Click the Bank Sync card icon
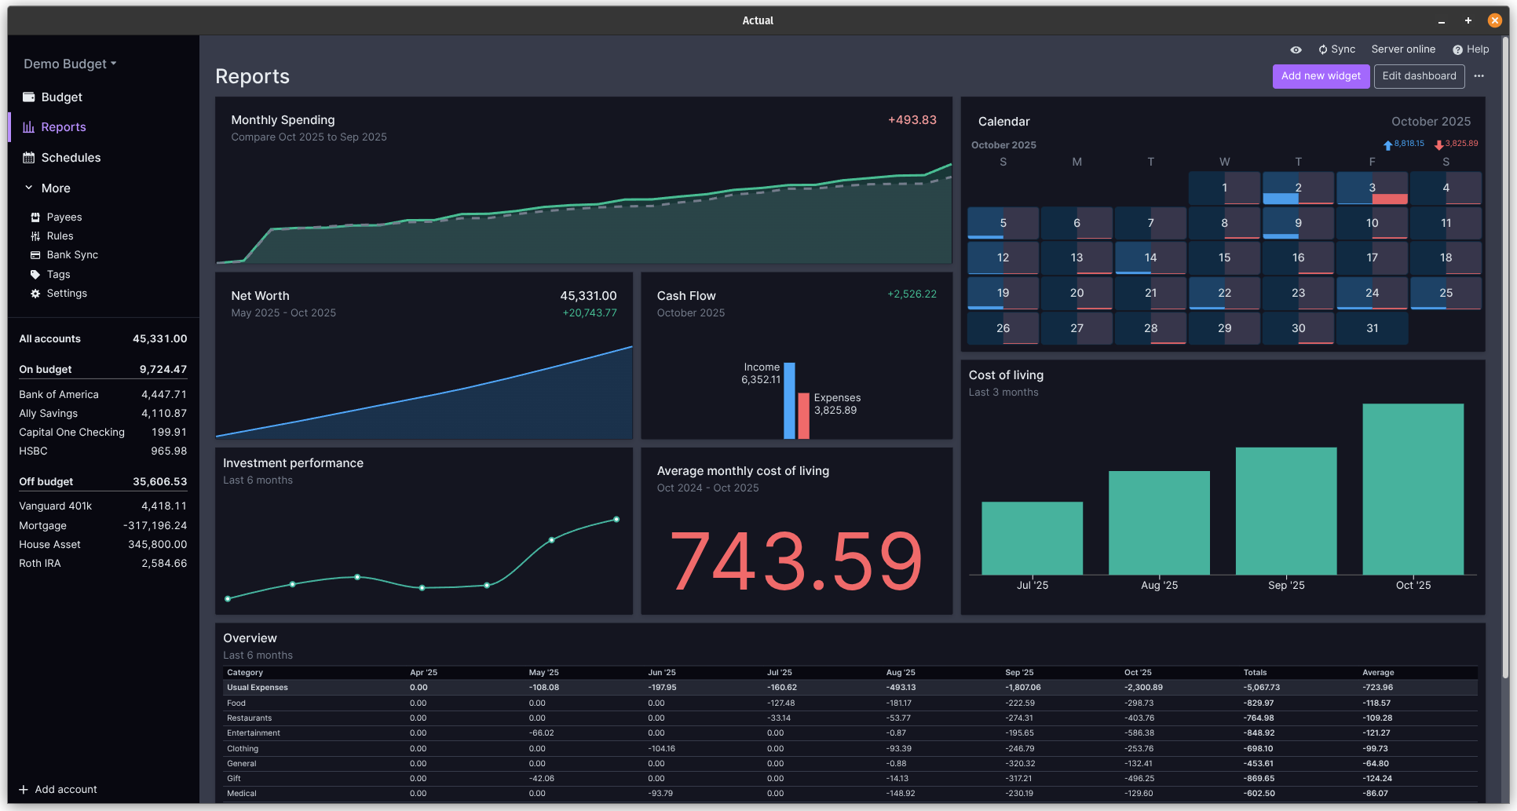Viewport: 1517px width, 811px height. coord(35,255)
